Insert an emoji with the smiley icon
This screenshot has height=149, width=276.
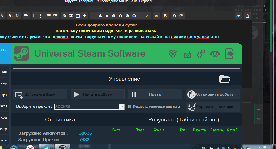coord(64,16)
